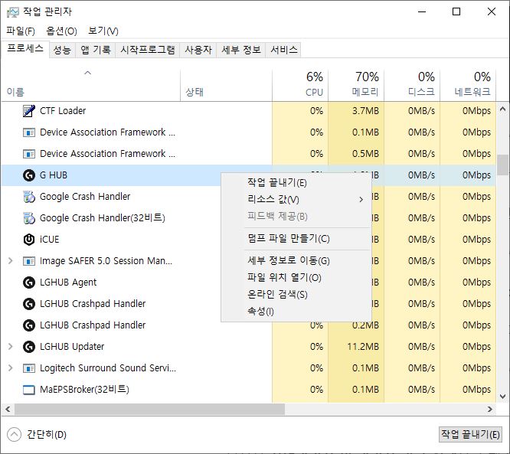Switch to the 시작프로그램 tab
This screenshot has width=510, height=454.
tap(148, 50)
